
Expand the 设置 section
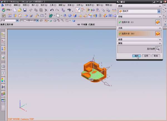pos(160,40)
